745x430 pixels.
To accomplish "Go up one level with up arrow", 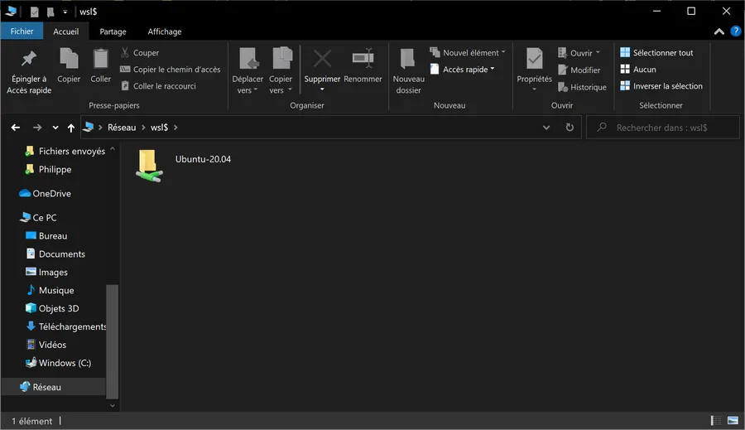I will [x=71, y=128].
